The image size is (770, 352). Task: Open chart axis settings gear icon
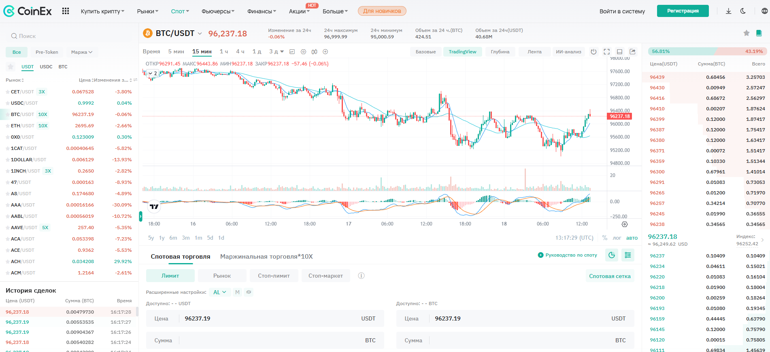click(x=625, y=224)
